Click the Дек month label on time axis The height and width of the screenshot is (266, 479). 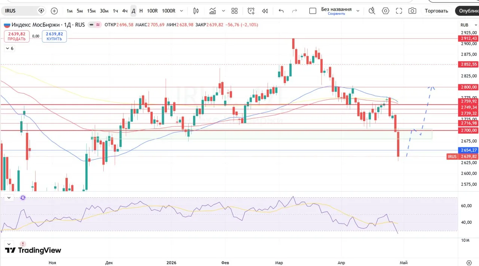point(109,263)
